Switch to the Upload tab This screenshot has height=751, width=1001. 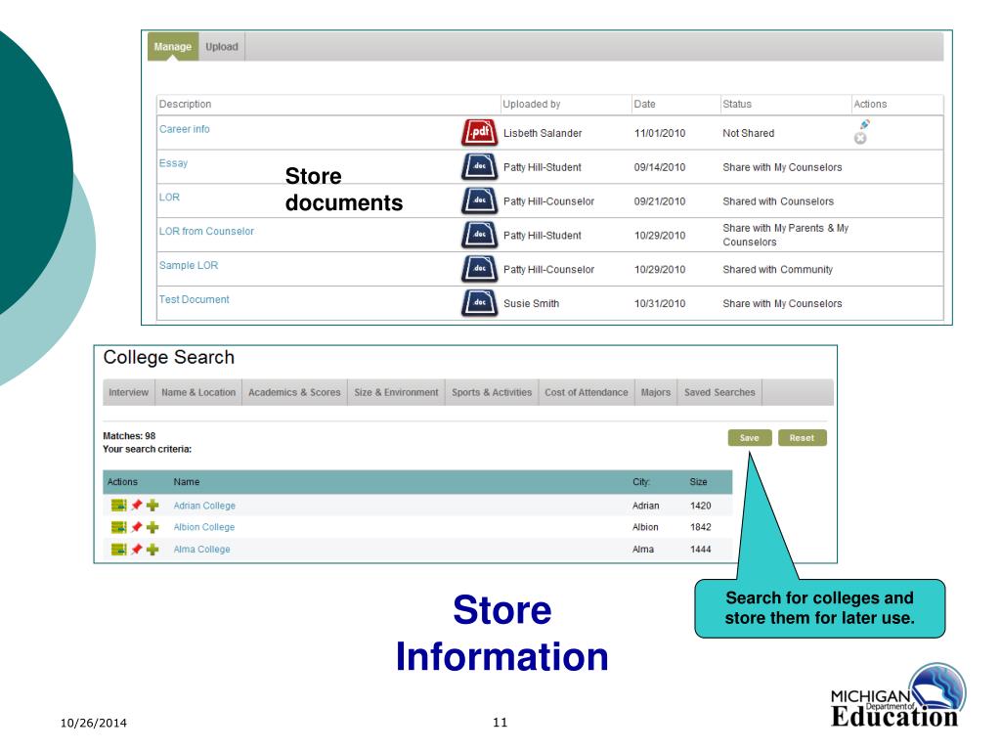[x=222, y=47]
